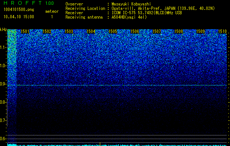The height and width of the screenshot is (146, 230).
Task: Click the 1501 time marker
Action: [25, 31]
